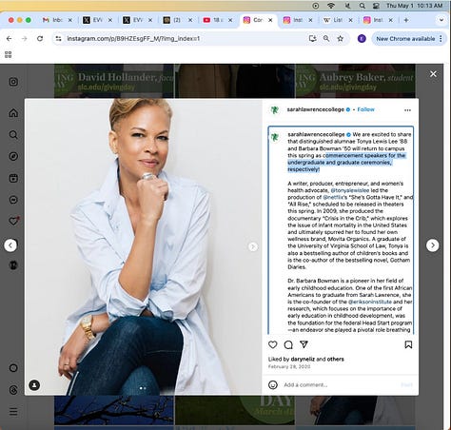Like the post with heart icon
Screen dimensions: 451x430
coord(273,344)
